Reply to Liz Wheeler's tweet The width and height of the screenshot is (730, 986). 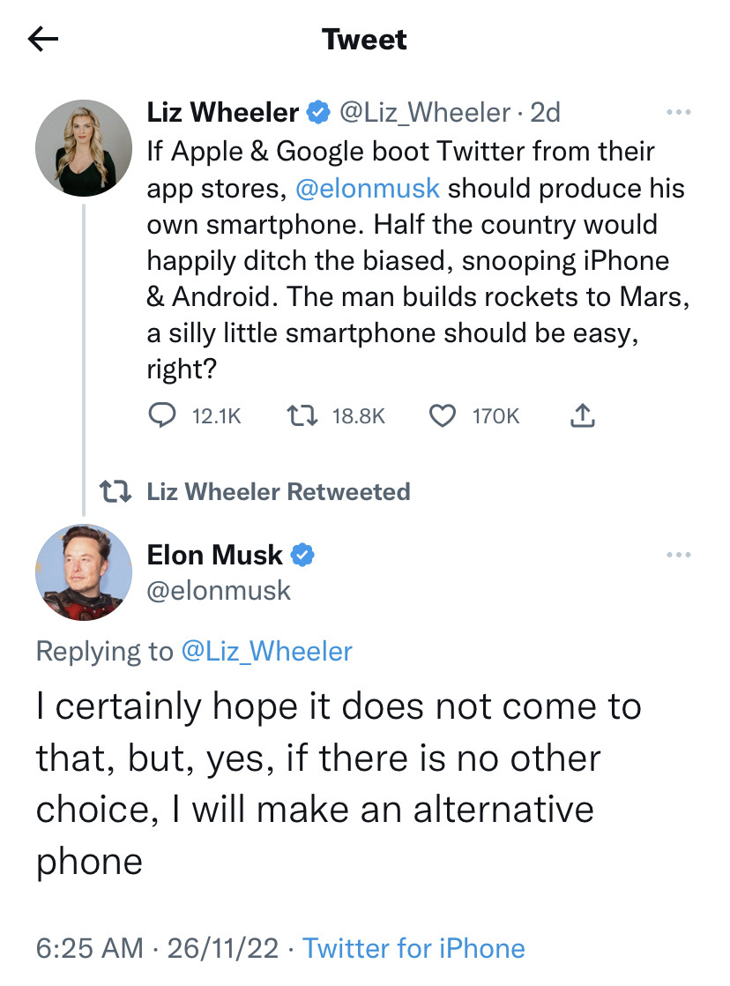click(161, 415)
